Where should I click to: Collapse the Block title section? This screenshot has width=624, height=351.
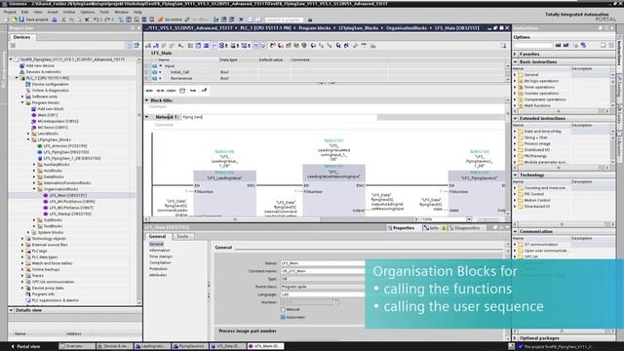click(x=147, y=100)
